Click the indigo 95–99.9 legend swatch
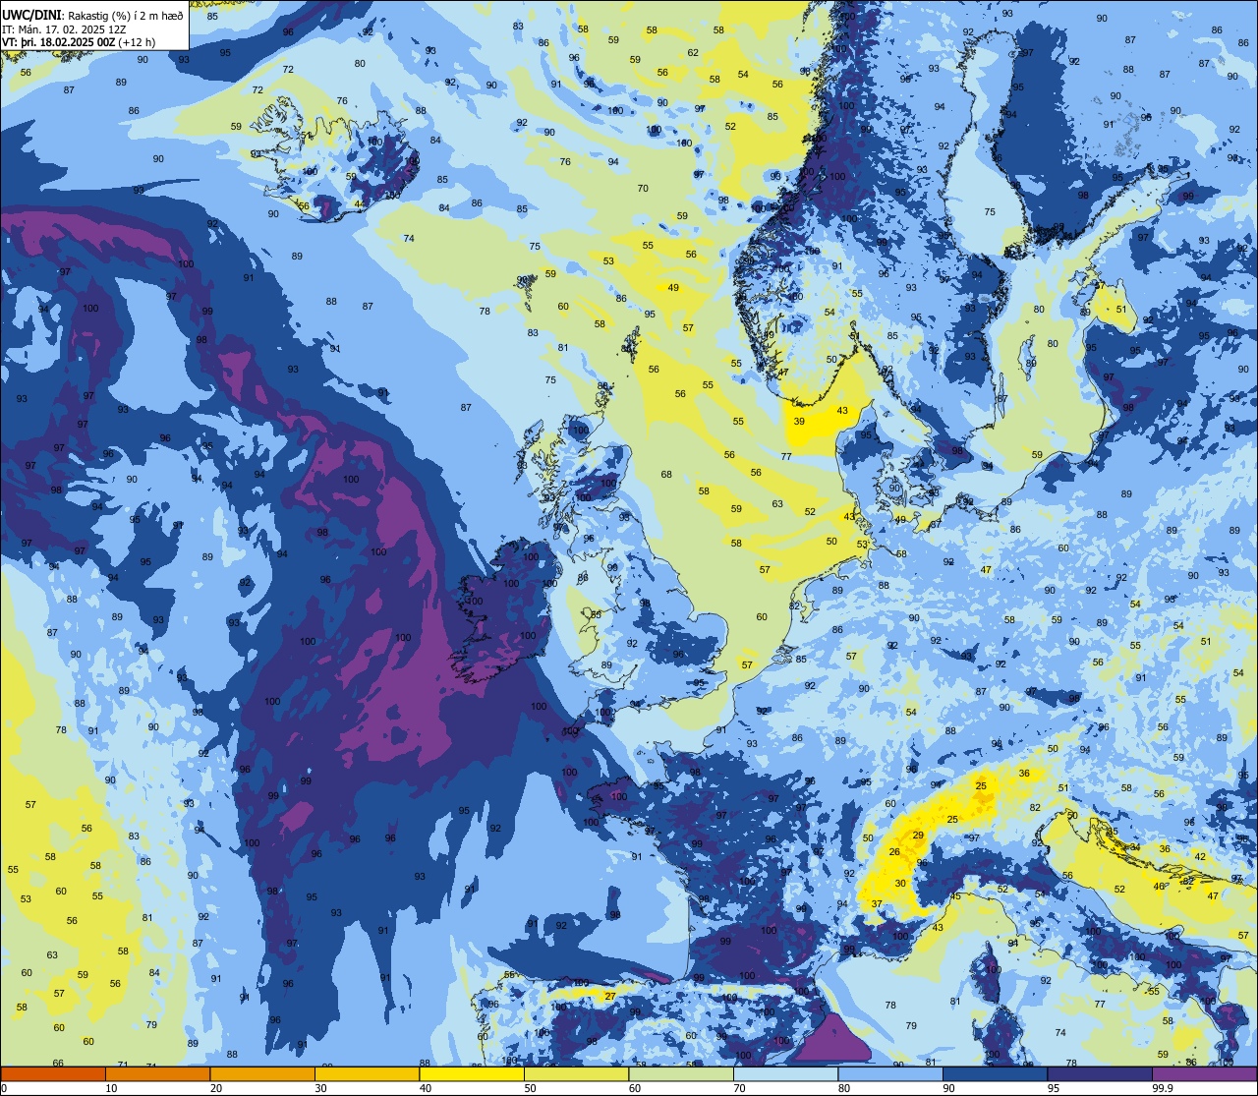This screenshot has height=1096, width=1258. pyautogui.click(x=1100, y=1073)
